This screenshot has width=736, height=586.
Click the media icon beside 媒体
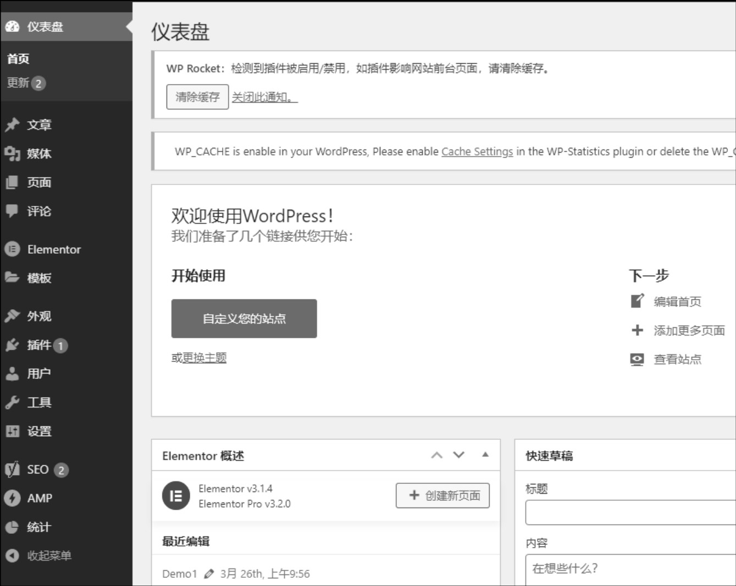(12, 153)
